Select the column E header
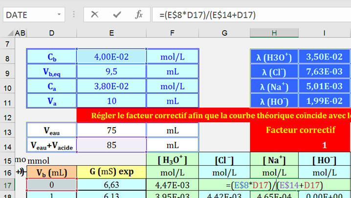The height and width of the screenshot is (198, 351). click(x=111, y=33)
